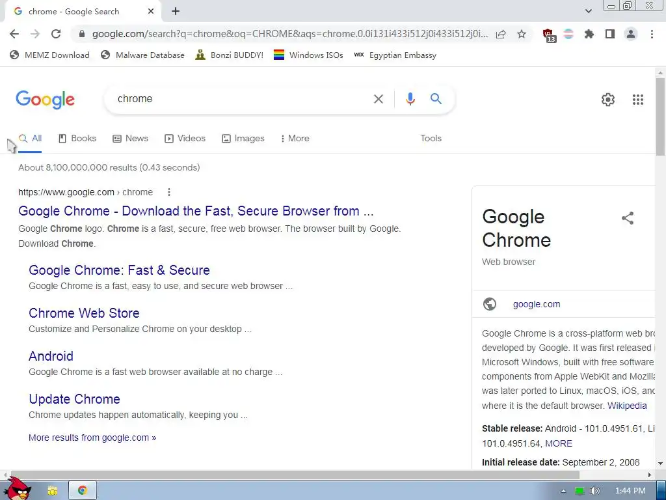Click the forward navigation arrow
The image size is (666, 500).
(x=35, y=34)
